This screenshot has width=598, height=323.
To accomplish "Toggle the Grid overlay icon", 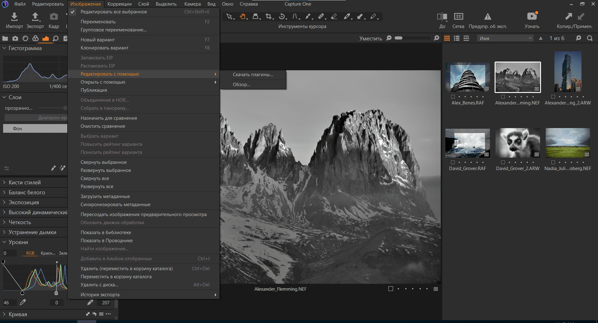I will pos(458,16).
